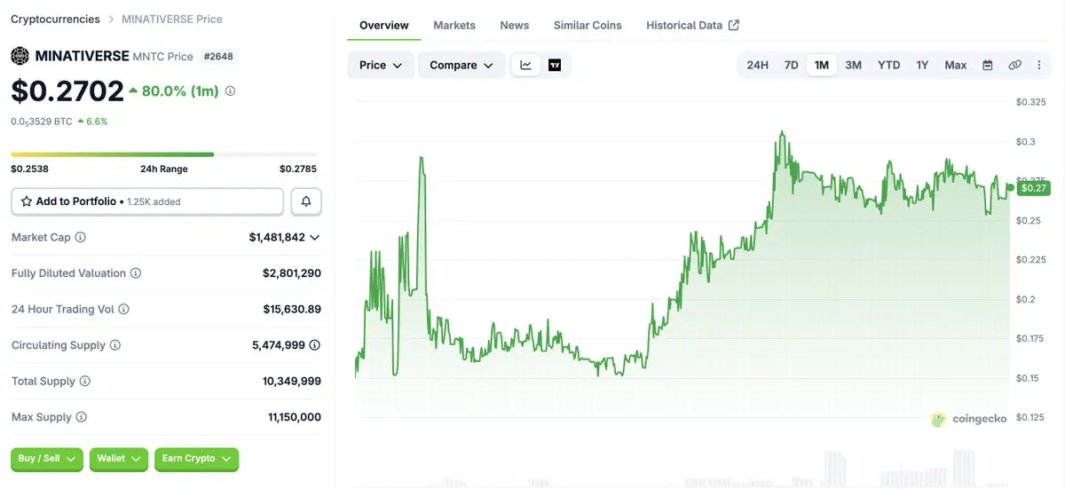
Task: Open the Fully Diluted Valuation info icon
Action: coord(136,273)
